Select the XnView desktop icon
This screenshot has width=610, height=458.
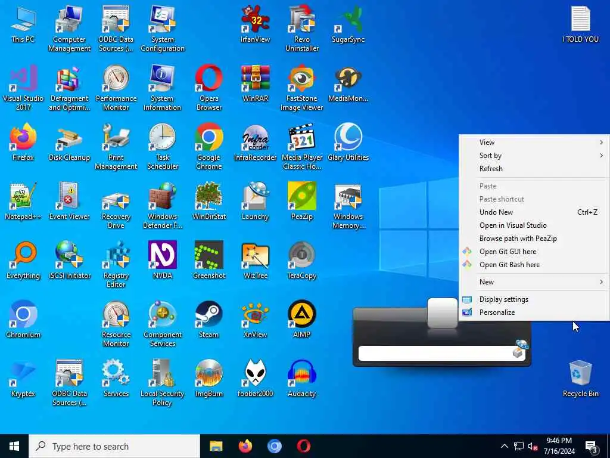tap(255, 320)
